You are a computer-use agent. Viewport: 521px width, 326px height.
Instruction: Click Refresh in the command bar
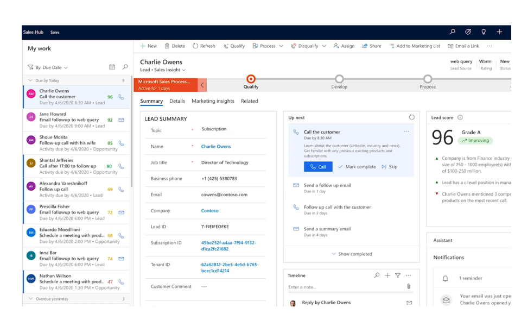(204, 46)
